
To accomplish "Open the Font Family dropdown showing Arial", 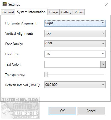I will [75, 44].
